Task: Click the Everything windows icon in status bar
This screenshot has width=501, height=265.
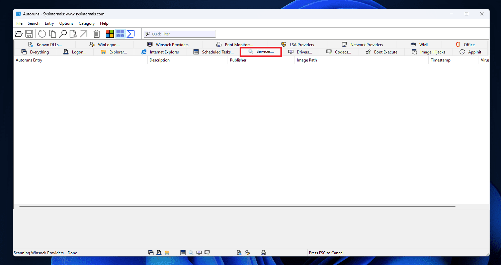Action: coord(151,253)
